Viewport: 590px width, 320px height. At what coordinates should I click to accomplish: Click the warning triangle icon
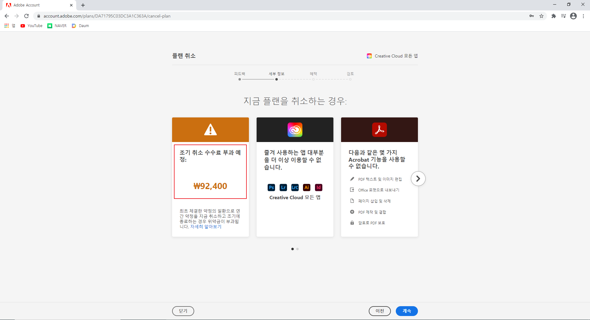[210, 129]
